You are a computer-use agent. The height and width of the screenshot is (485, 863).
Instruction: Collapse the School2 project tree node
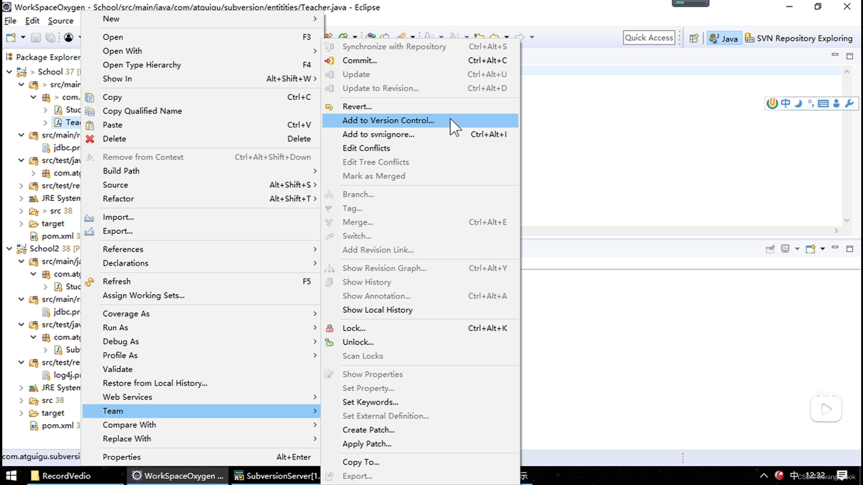[9, 248]
